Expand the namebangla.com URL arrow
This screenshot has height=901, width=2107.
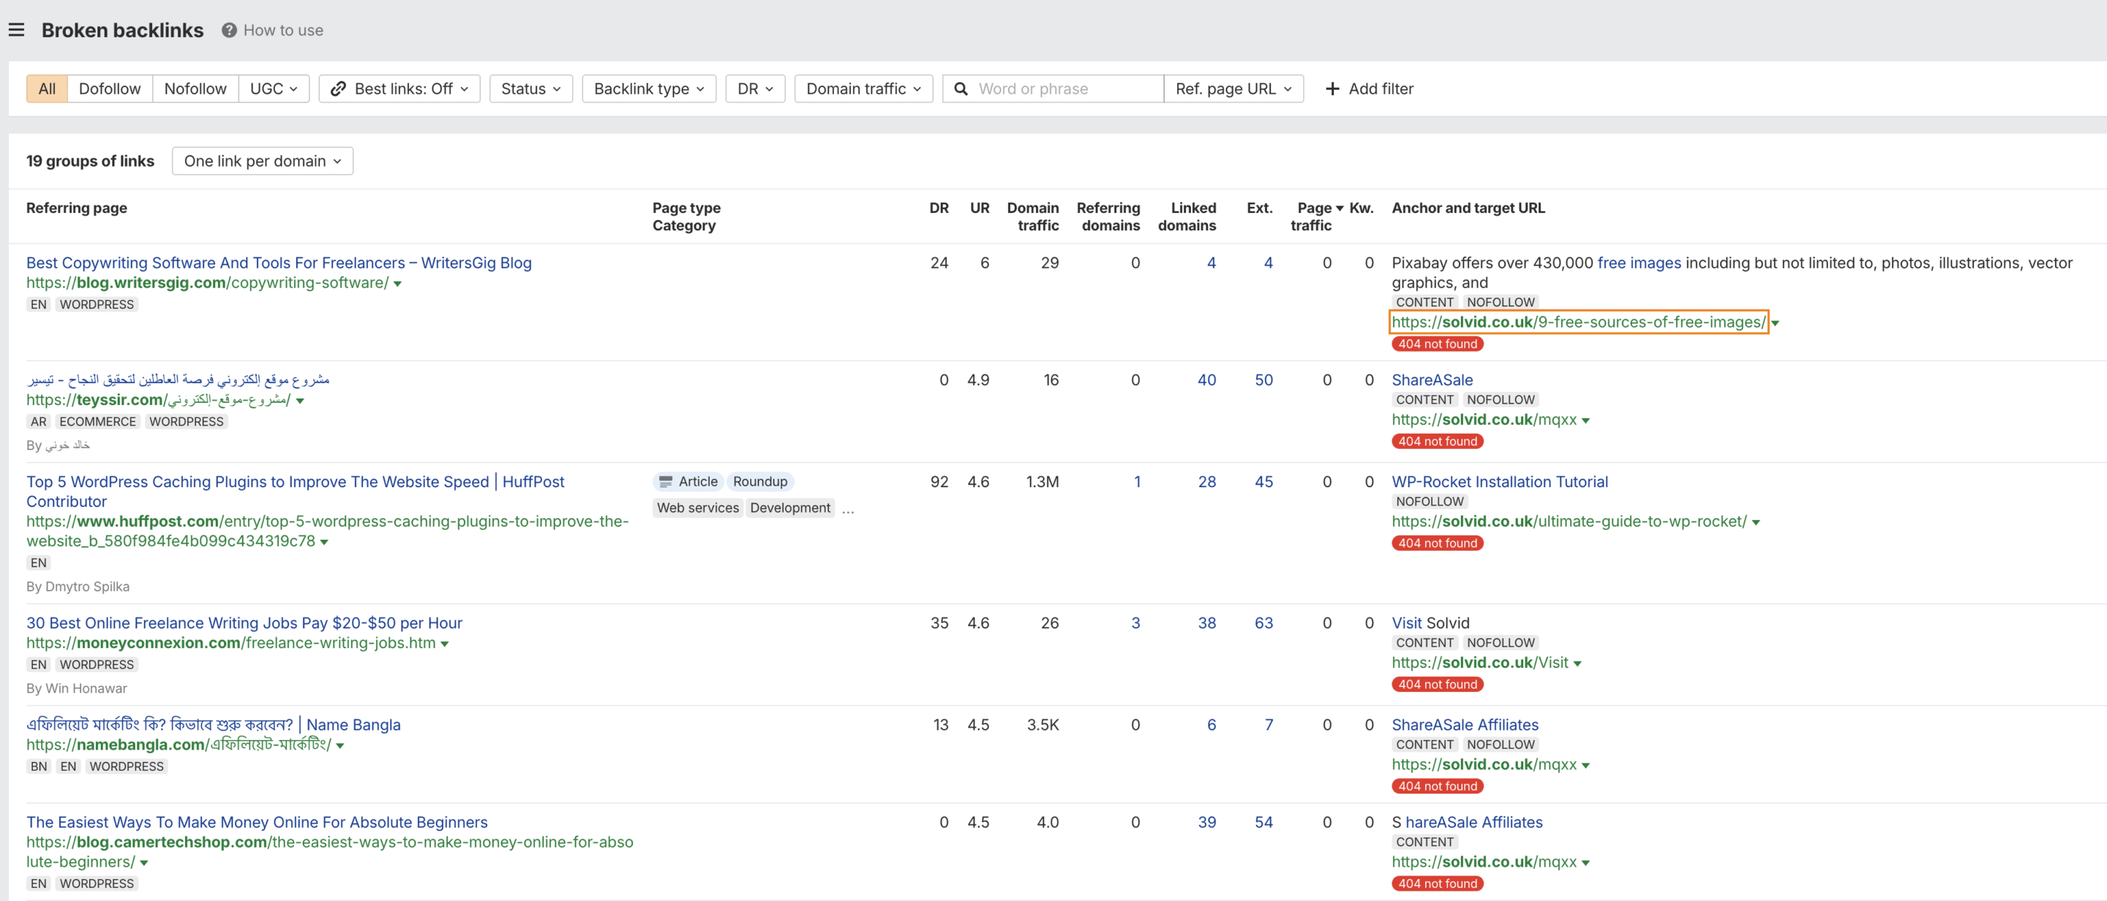tap(340, 746)
